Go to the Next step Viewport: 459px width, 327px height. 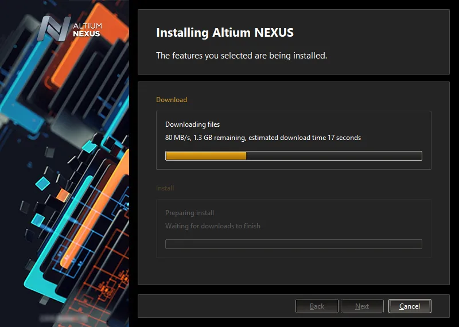pyautogui.click(x=362, y=306)
